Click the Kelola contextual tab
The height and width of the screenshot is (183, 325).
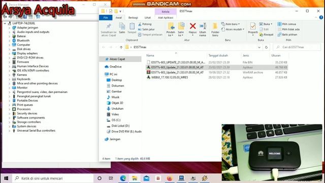[x=166, y=12]
